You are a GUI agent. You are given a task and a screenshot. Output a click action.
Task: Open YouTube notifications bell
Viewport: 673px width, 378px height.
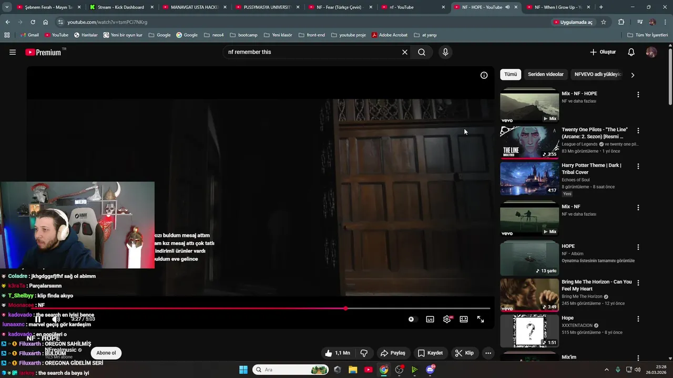coord(631,52)
